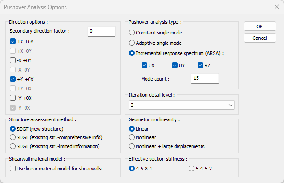Toggle the UY checkbox

175,65
